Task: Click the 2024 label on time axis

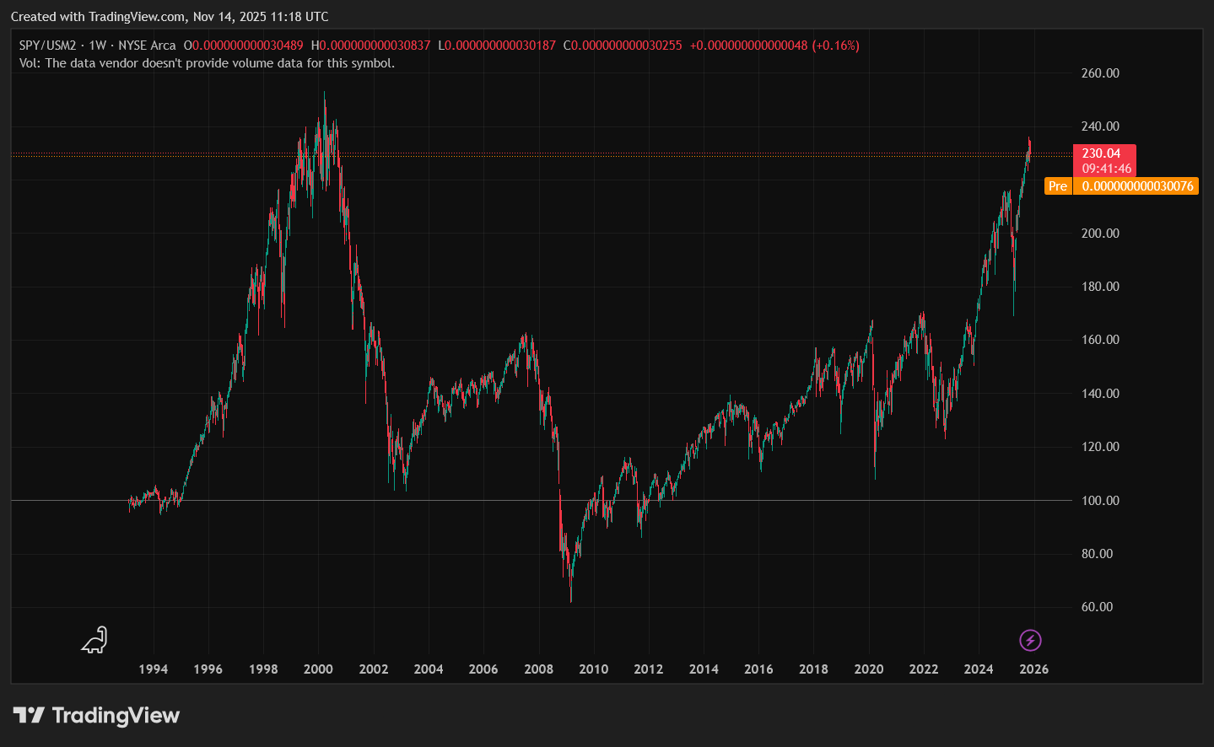Action: 979,669
